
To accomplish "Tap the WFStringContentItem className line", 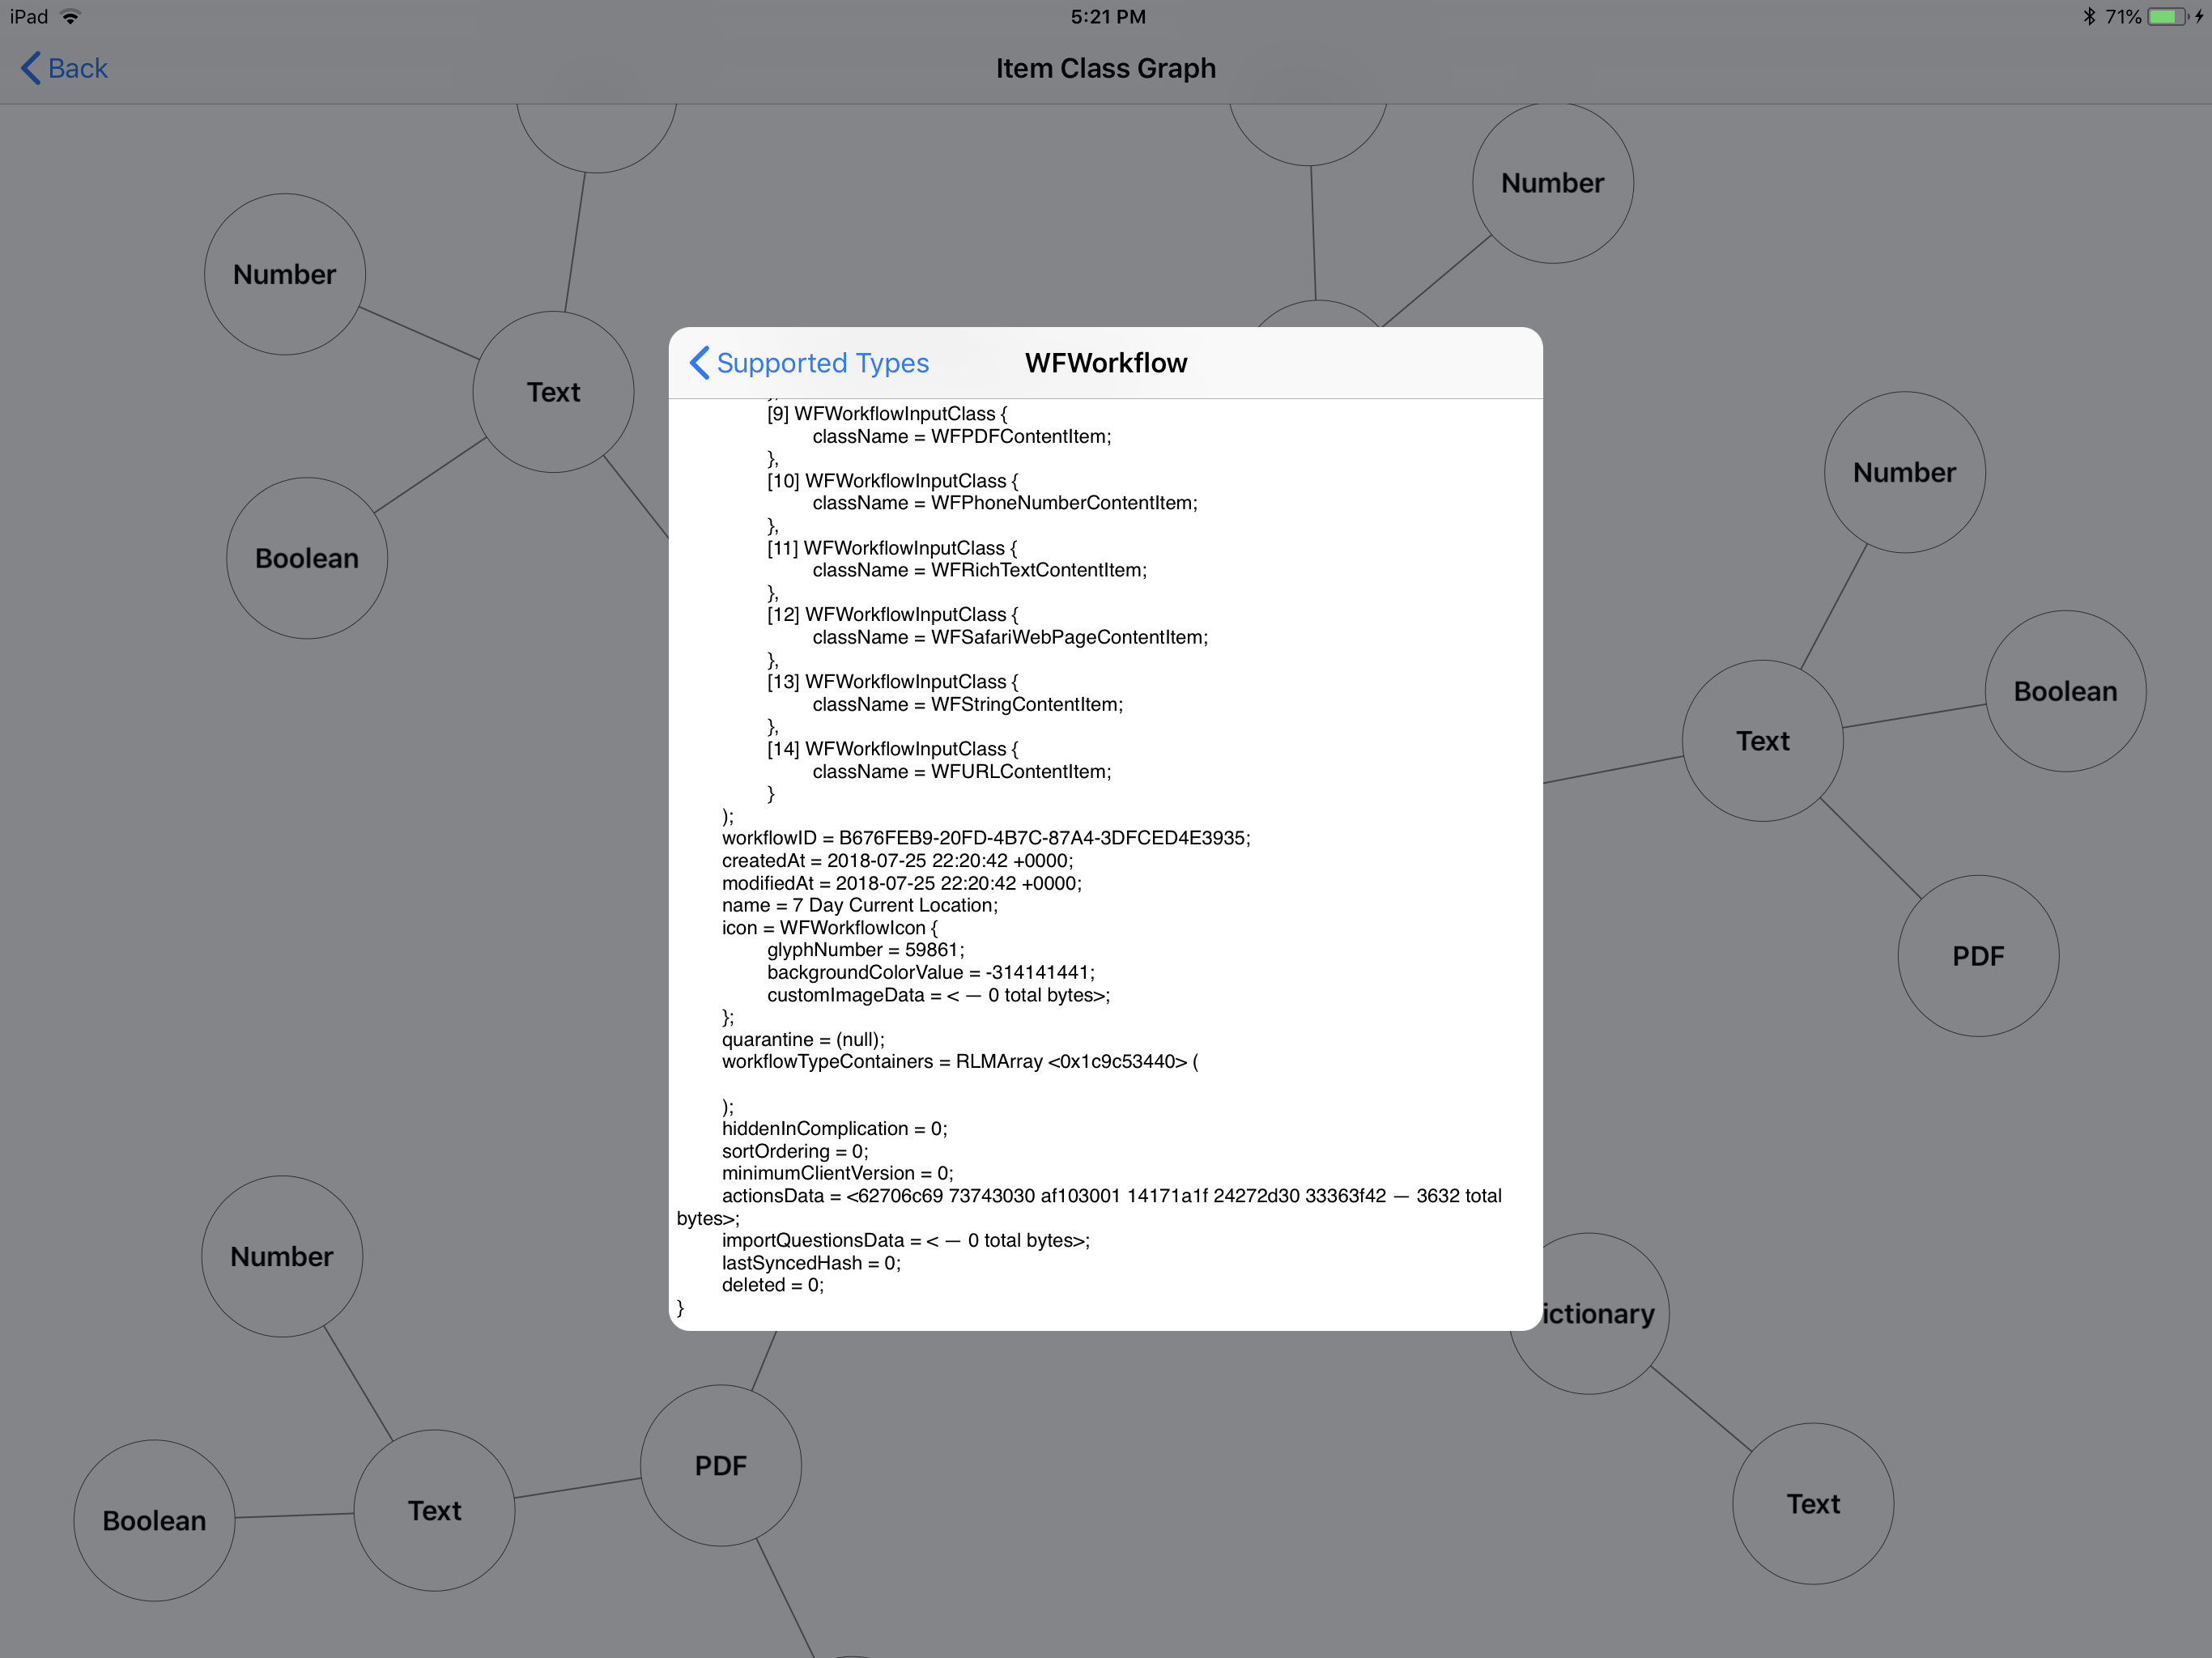I will coord(968,704).
